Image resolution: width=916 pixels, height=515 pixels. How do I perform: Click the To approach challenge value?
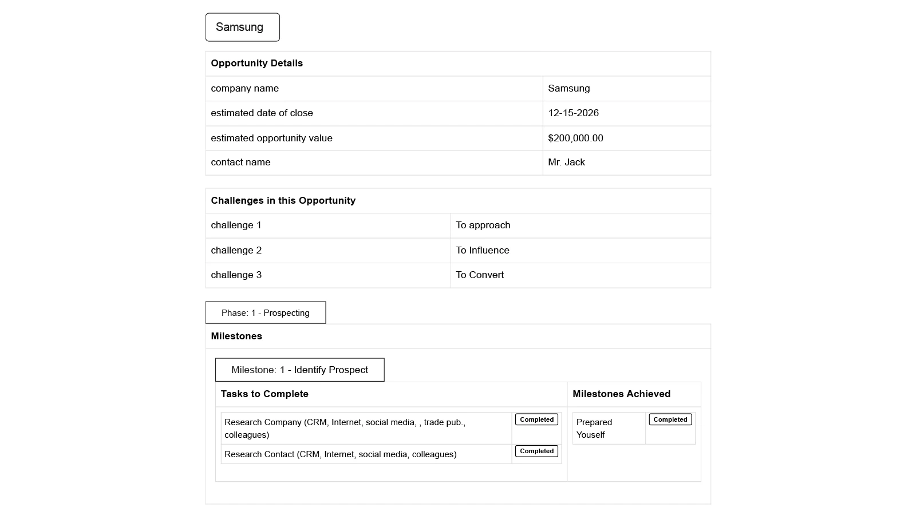tap(483, 225)
